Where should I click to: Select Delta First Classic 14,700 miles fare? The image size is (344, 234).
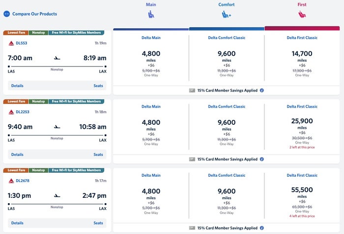click(x=302, y=58)
